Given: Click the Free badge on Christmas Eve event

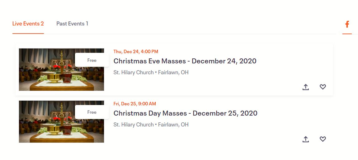Looking at the screenshot, I should point(92,60).
